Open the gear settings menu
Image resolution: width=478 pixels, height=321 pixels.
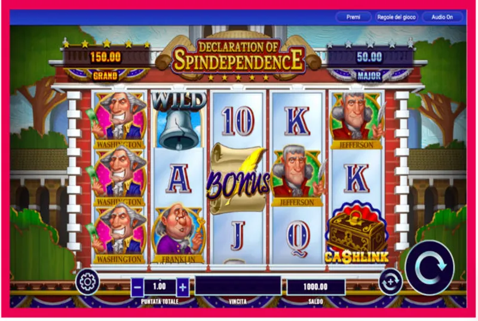(x=87, y=282)
